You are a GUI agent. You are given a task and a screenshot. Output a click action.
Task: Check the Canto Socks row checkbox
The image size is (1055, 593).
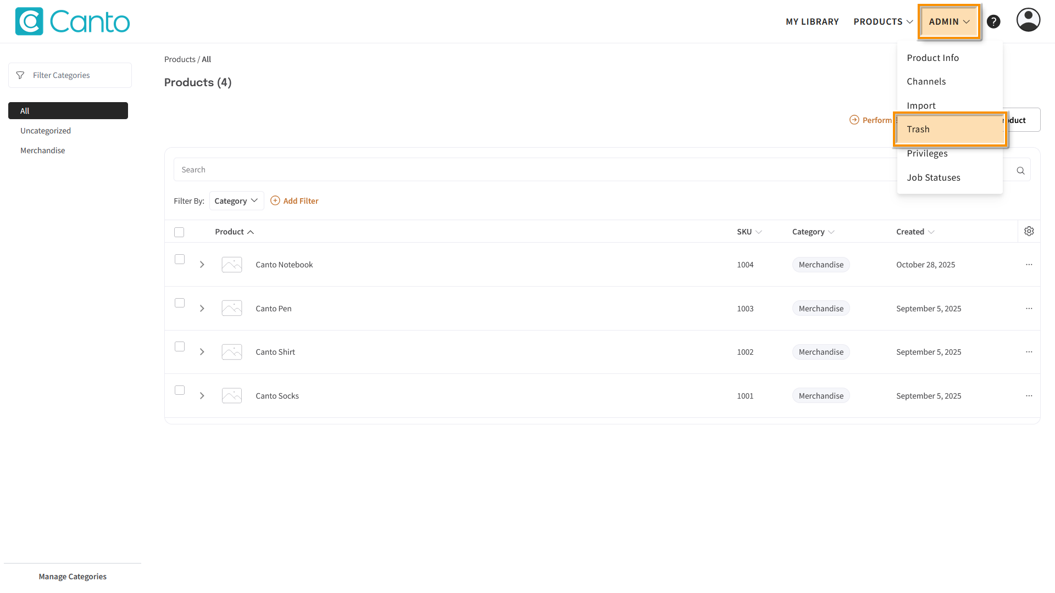(180, 390)
